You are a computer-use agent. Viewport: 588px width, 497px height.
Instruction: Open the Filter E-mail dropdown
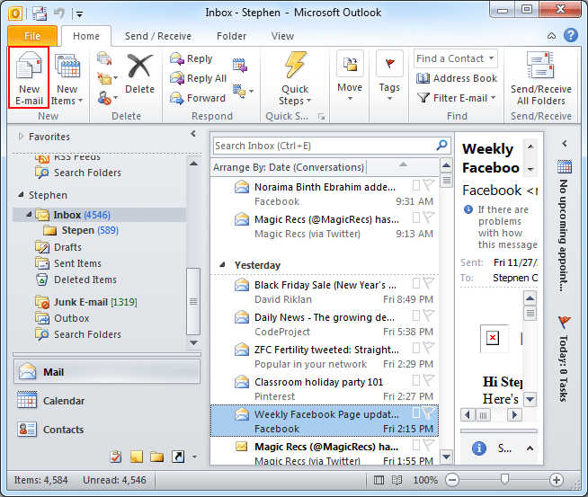pos(493,98)
